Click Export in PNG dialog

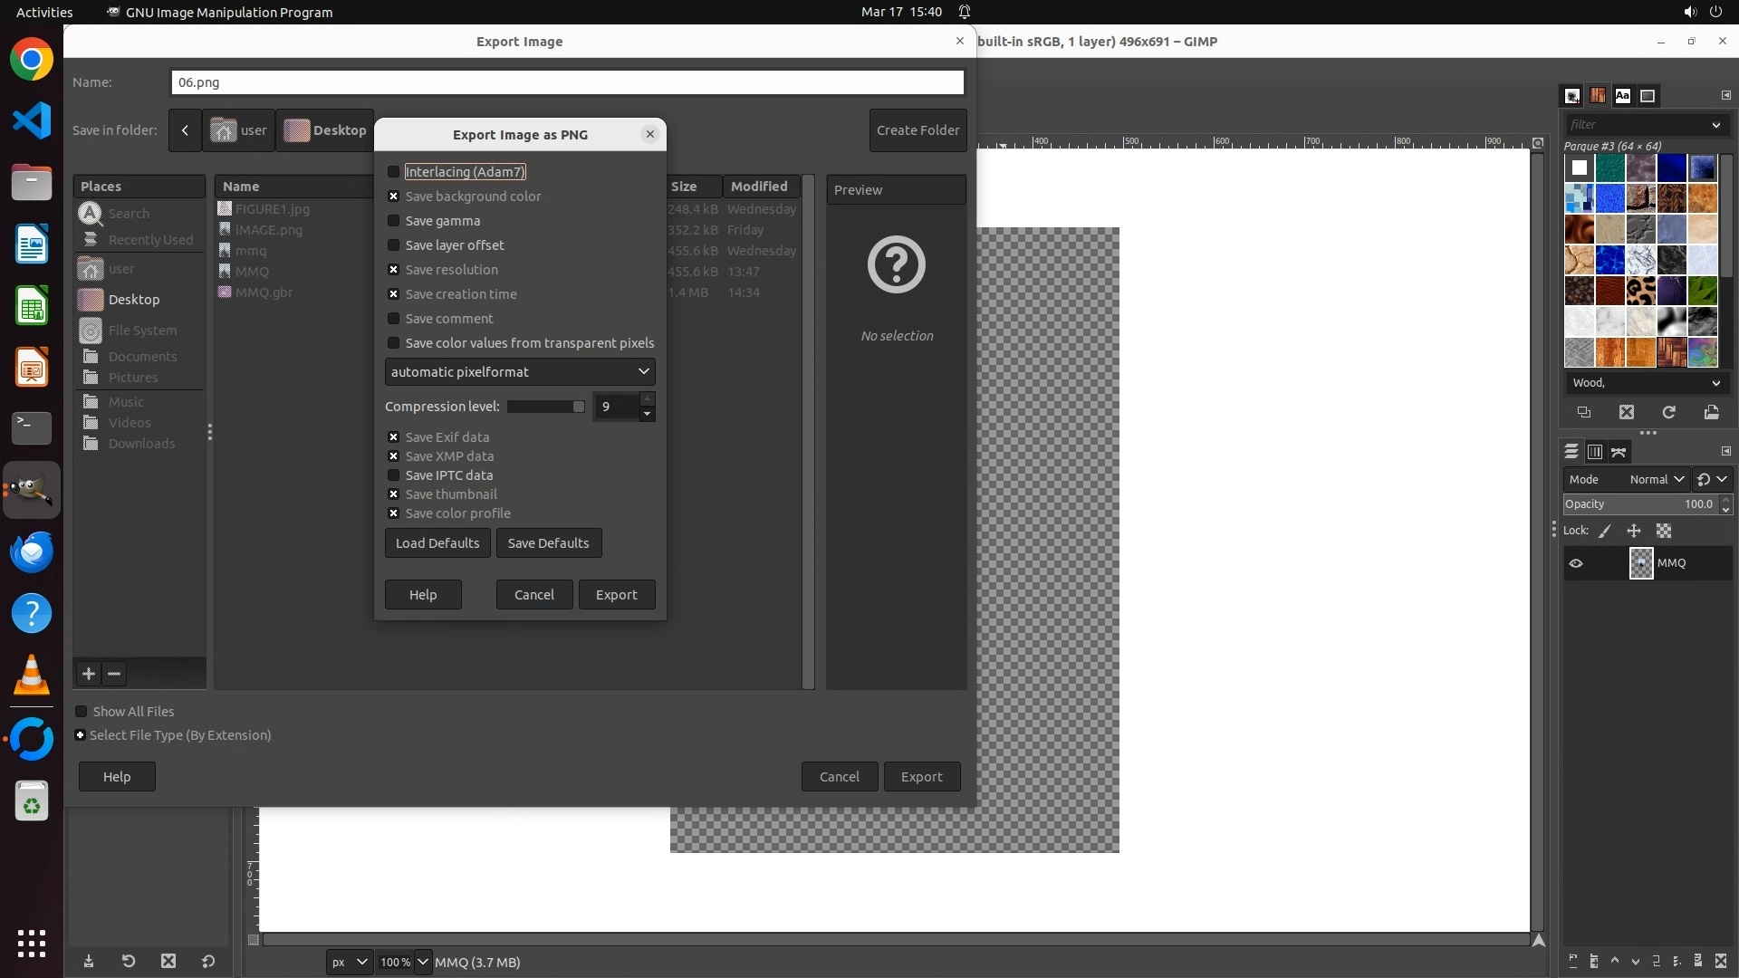(616, 595)
